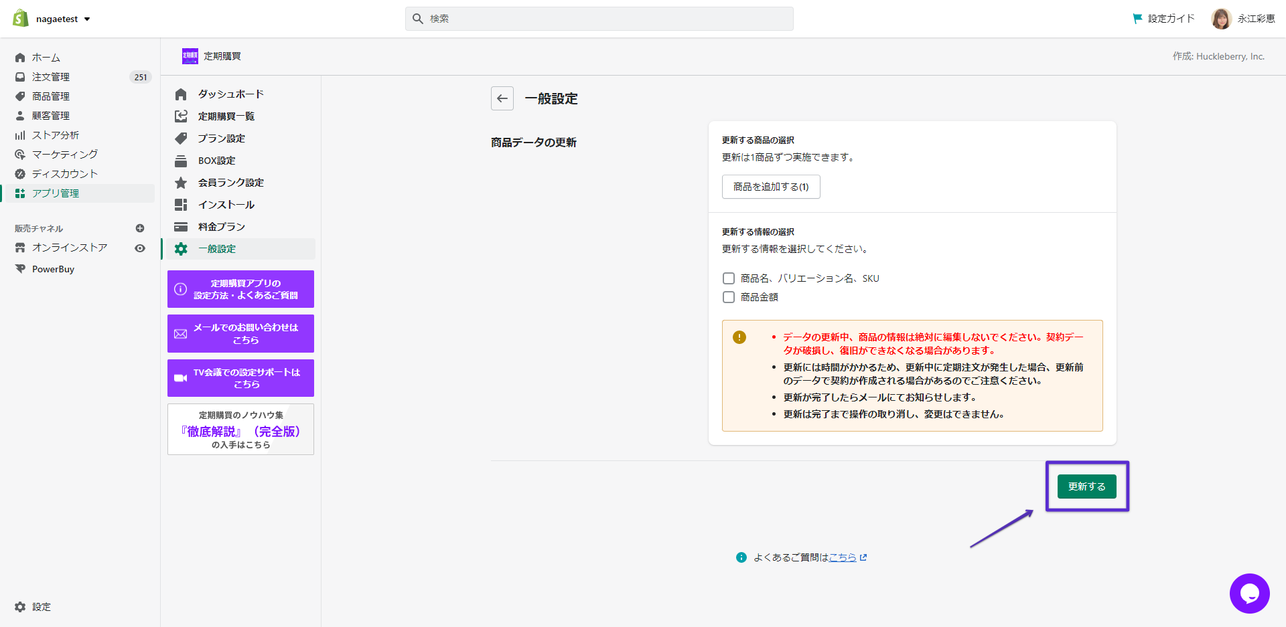This screenshot has width=1286, height=627.
Task: Click the teal info icon by FAQ
Action: coord(741,557)
